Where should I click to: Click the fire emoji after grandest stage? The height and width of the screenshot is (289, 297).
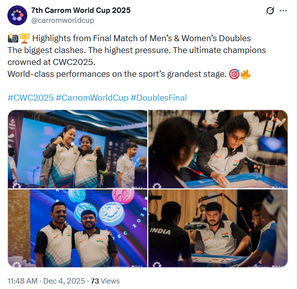tap(245, 74)
